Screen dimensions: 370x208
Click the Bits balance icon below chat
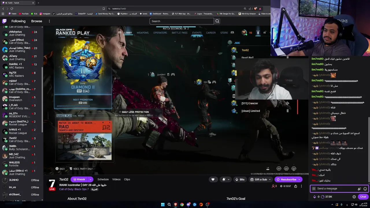point(314,197)
